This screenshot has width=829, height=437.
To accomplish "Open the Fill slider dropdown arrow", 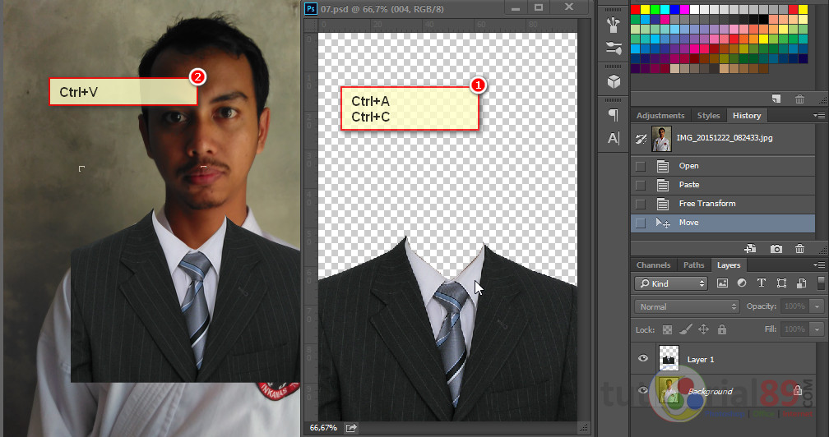I will pos(817,329).
